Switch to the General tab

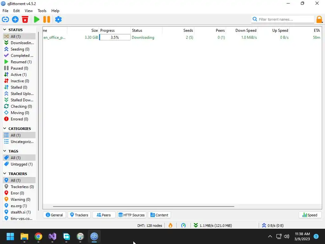point(54,215)
